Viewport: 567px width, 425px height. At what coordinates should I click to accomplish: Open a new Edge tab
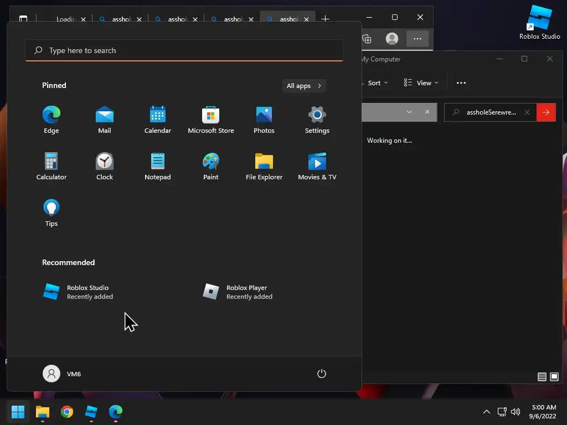pos(325,18)
